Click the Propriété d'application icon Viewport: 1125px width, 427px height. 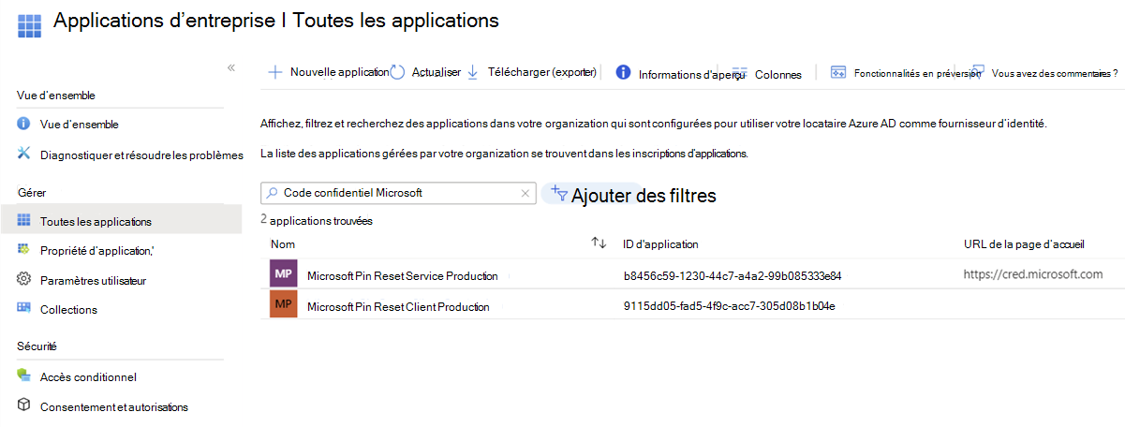(24, 250)
